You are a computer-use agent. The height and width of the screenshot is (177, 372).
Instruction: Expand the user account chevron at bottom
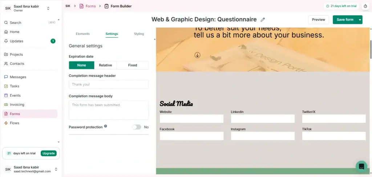(56, 169)
